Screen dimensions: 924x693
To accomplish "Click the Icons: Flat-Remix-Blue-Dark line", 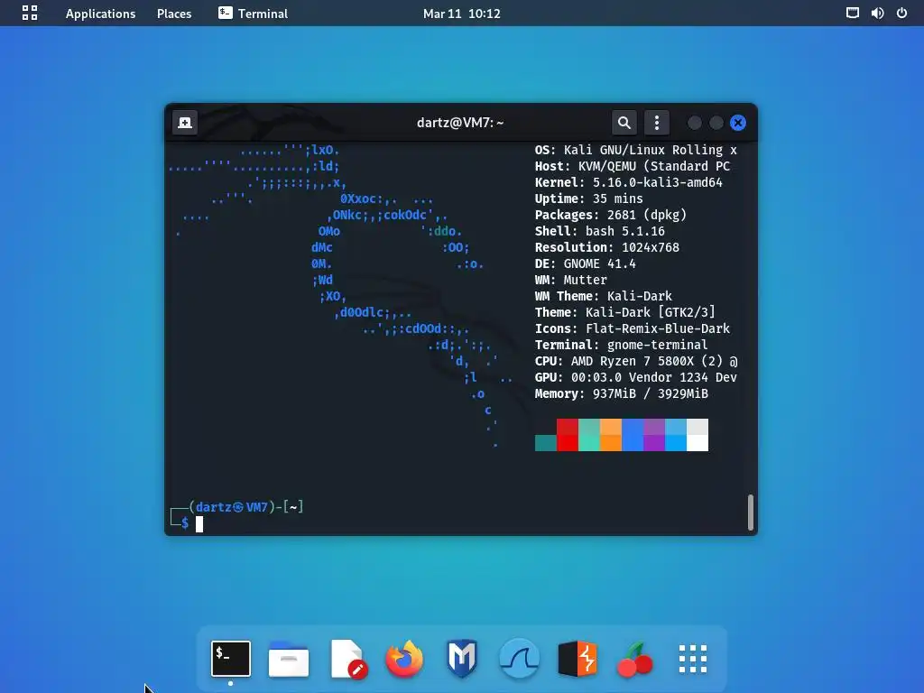I will coord(633,328).
